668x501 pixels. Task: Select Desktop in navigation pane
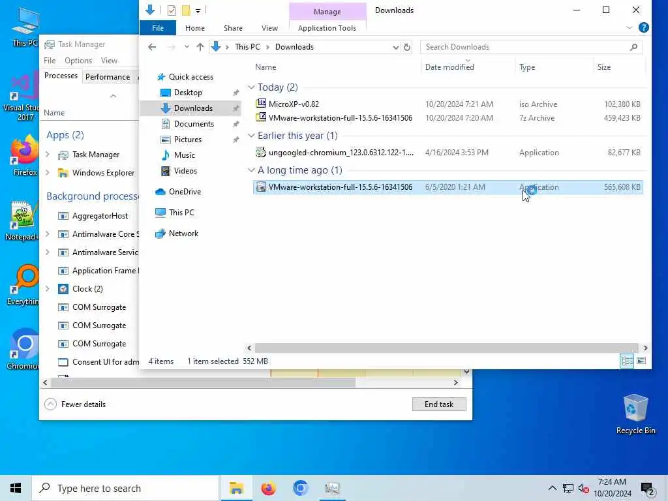pyautogui.click(x=188, y=93)
